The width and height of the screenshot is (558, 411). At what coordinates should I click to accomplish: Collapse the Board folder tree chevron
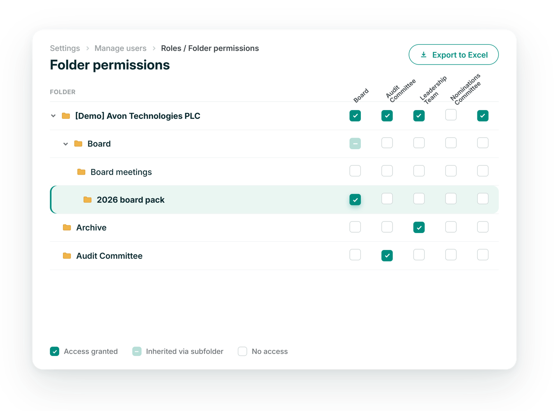pos(65,144)
